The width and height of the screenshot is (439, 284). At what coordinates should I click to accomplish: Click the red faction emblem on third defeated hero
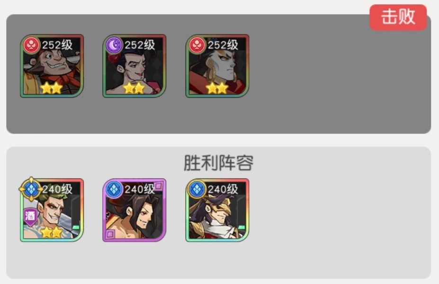(197, 45)
